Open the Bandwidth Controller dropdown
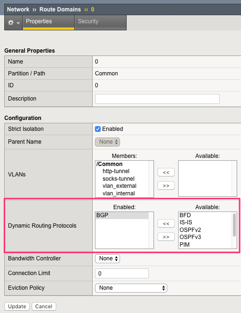 tap(107, 258)
